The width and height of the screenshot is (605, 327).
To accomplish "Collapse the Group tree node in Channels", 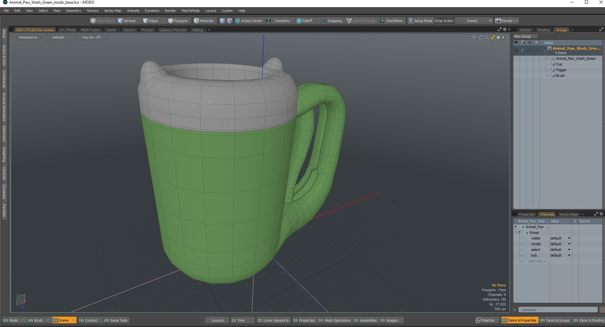I will tap(520, 232).
